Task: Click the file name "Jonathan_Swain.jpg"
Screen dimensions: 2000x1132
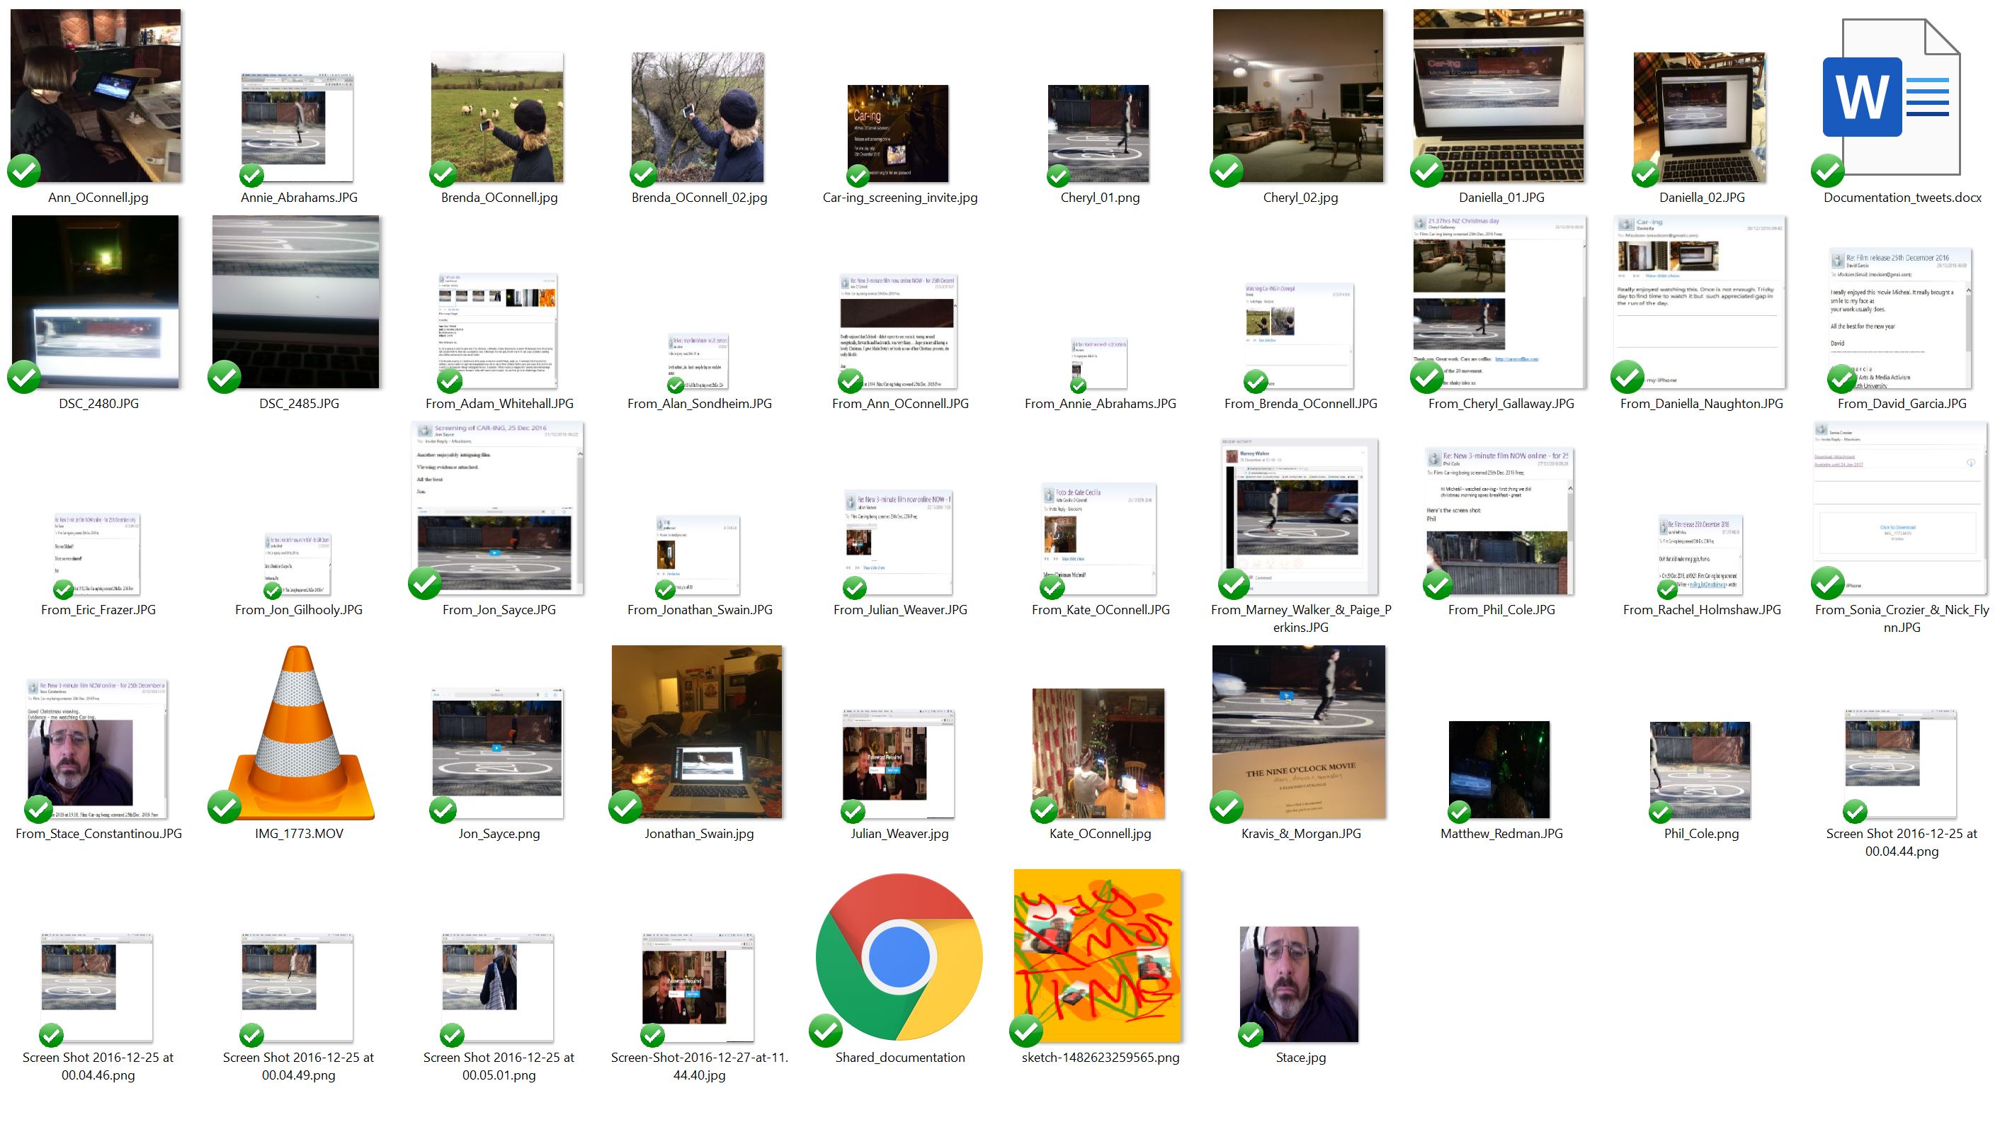Action: pyautogui.click(x=699, y=834)
